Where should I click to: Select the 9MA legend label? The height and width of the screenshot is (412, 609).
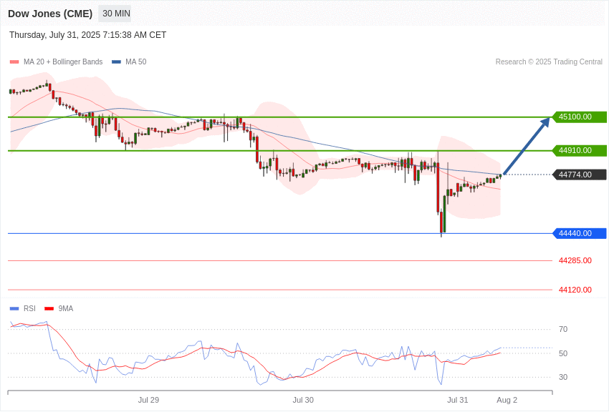click(x=66, y=308)
